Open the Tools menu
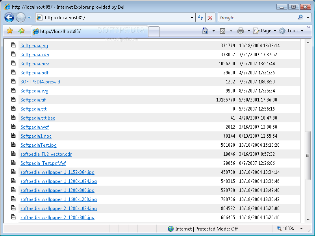 [291, 31]
